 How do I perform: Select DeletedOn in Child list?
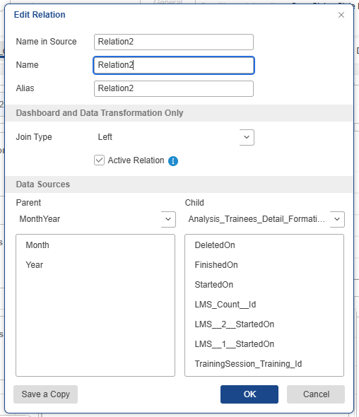(215, 245)
